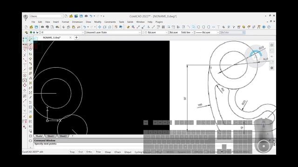
Task: Toggle Cycling Selection in the status bar
Action: tap(142, 152)
